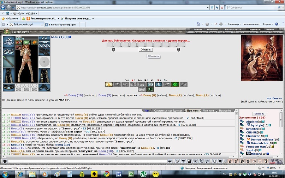Switch to the Мои логи tab
Image resolution: width=285 pixels, height=178 pixels.
tap(208, 111)
